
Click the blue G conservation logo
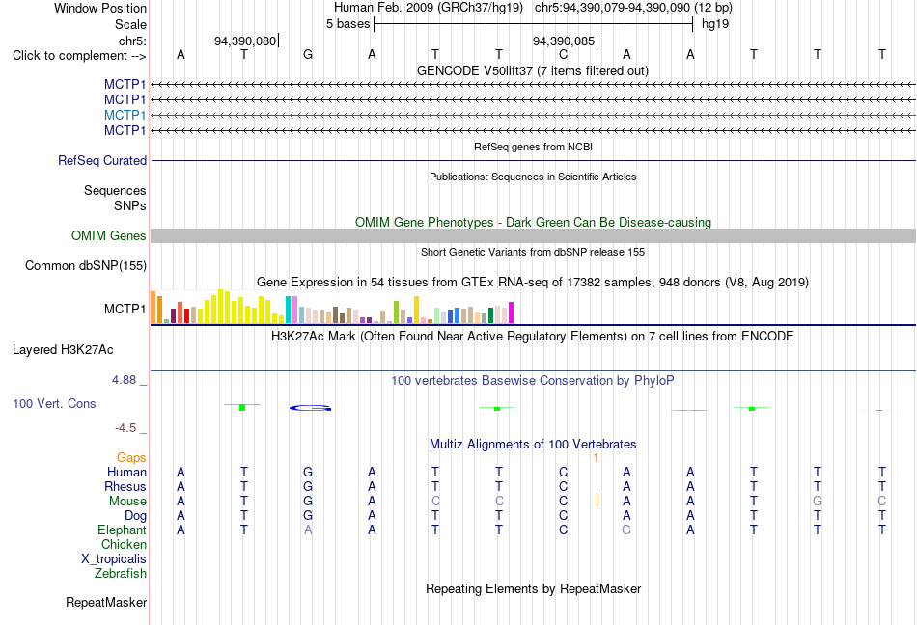pyautogui.click(x=311, y=408)
